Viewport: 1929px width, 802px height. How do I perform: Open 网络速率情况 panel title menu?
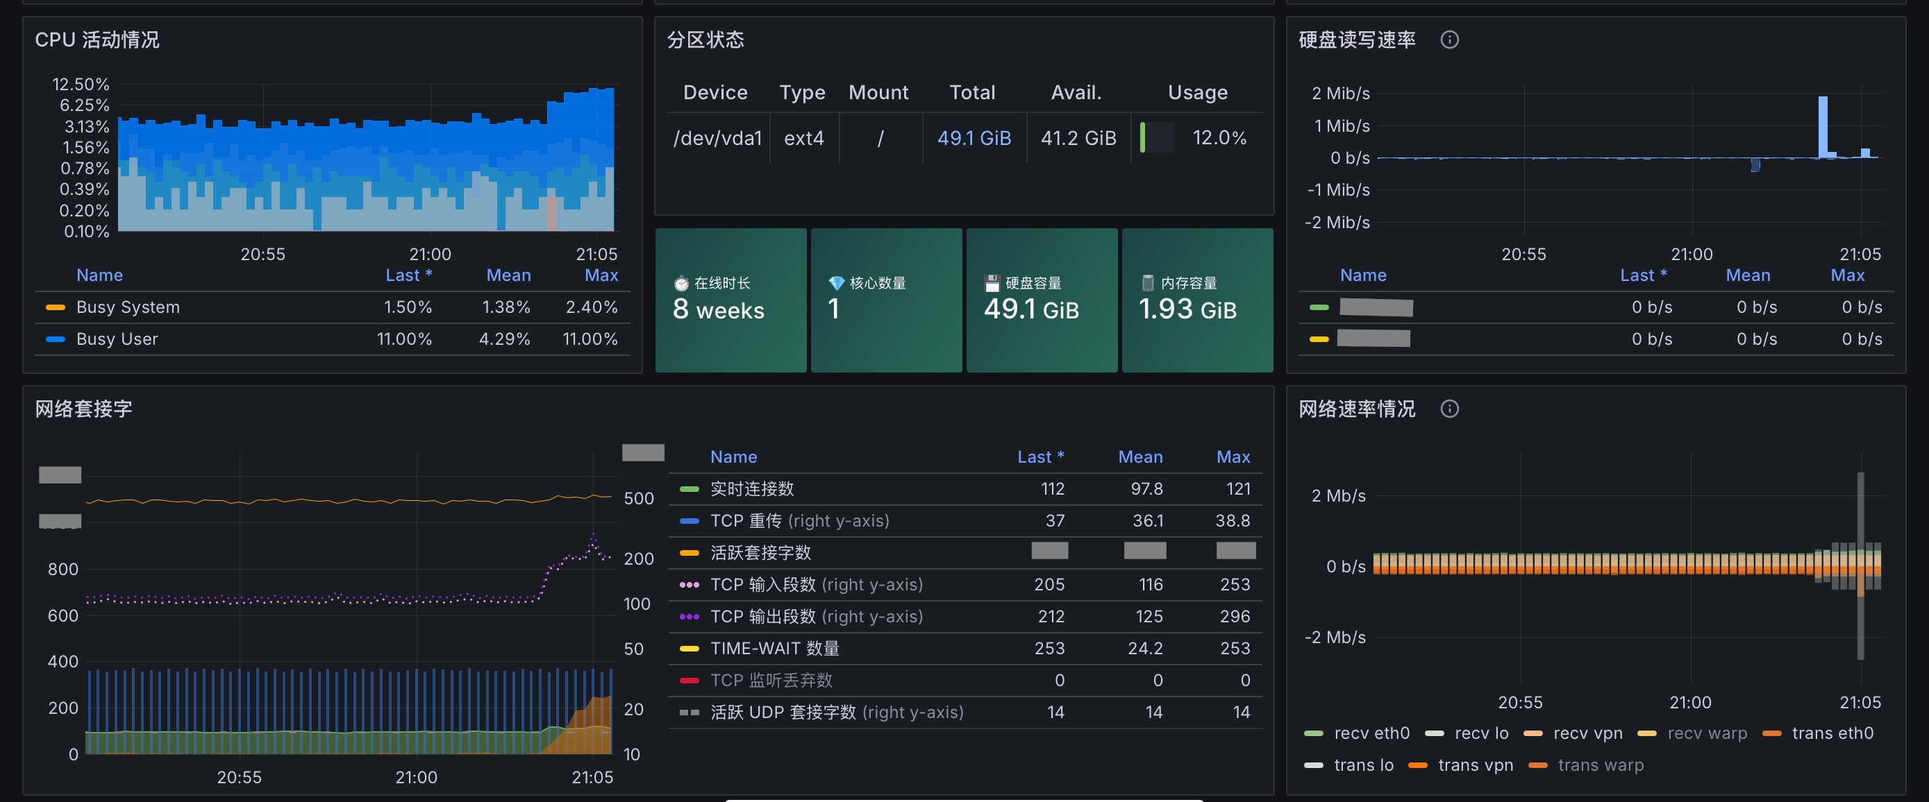click(1356, 409)
